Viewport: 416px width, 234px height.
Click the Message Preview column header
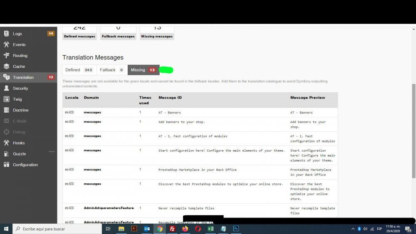(x=307, y=98)
